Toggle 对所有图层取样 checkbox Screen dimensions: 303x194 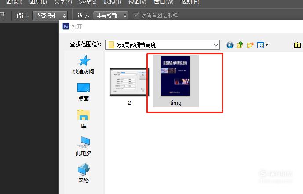pos(136,15)
